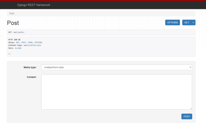Expand the GET format dropdown caret
206x123 pixels.
coord(193,23)
